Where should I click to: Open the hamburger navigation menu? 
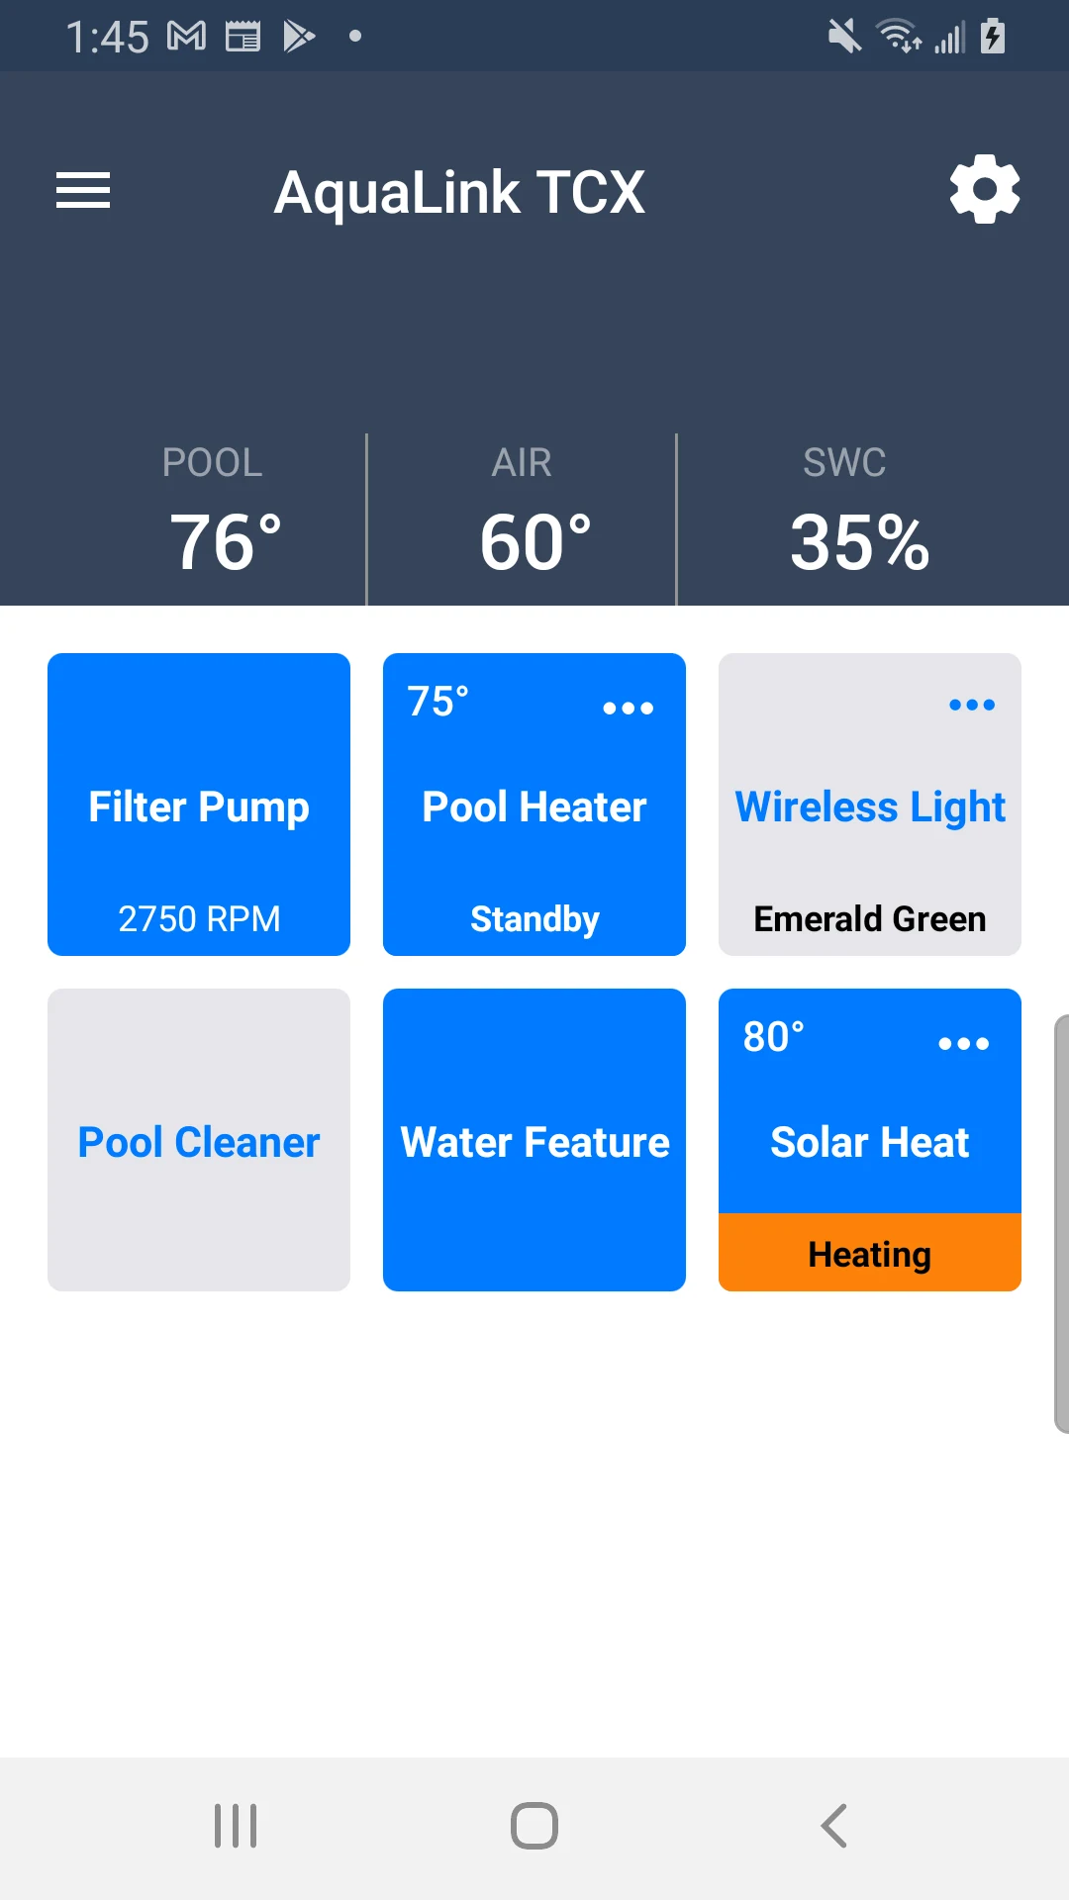point(83,190)
